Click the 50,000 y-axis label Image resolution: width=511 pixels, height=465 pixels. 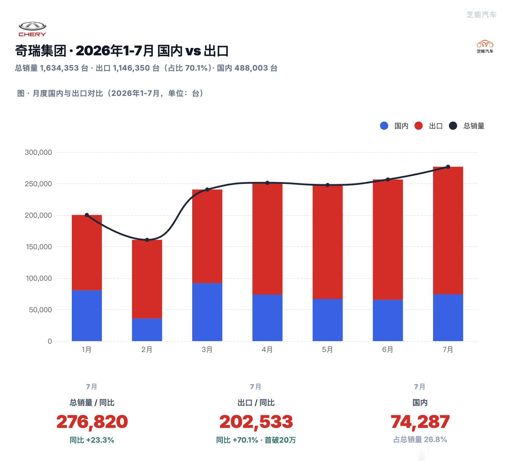(x=40, y=310)
